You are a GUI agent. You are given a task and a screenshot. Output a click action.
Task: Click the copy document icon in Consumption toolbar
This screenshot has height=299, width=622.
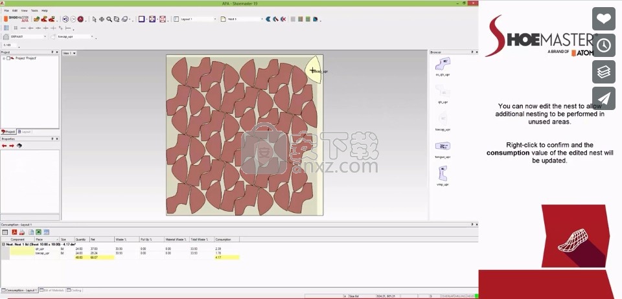tap(31, 232)
